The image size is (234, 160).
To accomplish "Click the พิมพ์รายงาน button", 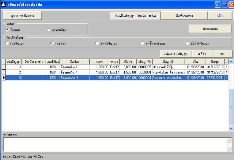I will pyautogui.click(x=184, y=16).
